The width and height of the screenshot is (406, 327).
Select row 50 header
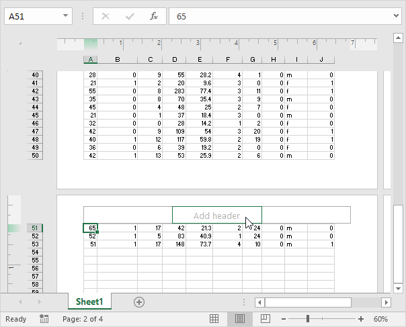point(35,156)
